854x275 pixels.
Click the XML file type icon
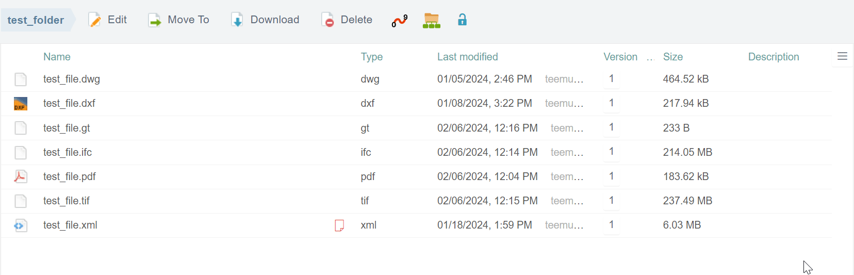[x=21, y=225]
